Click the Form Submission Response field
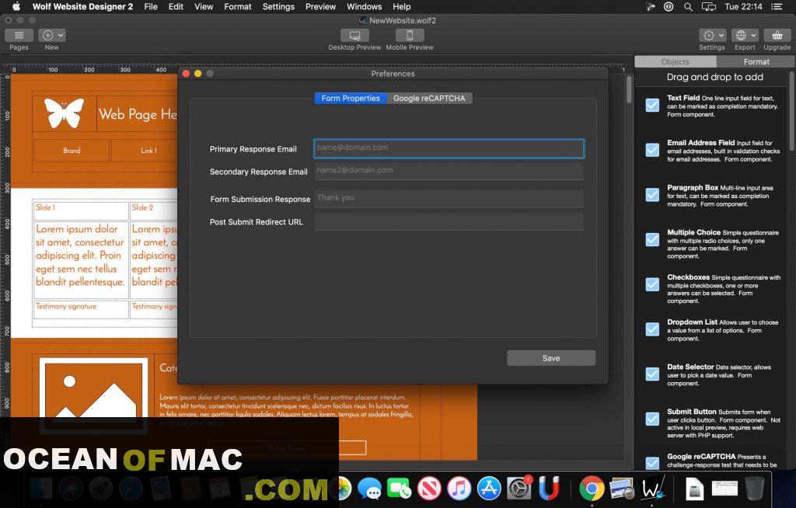Screen dimensions: 796x508 point(449,198)
